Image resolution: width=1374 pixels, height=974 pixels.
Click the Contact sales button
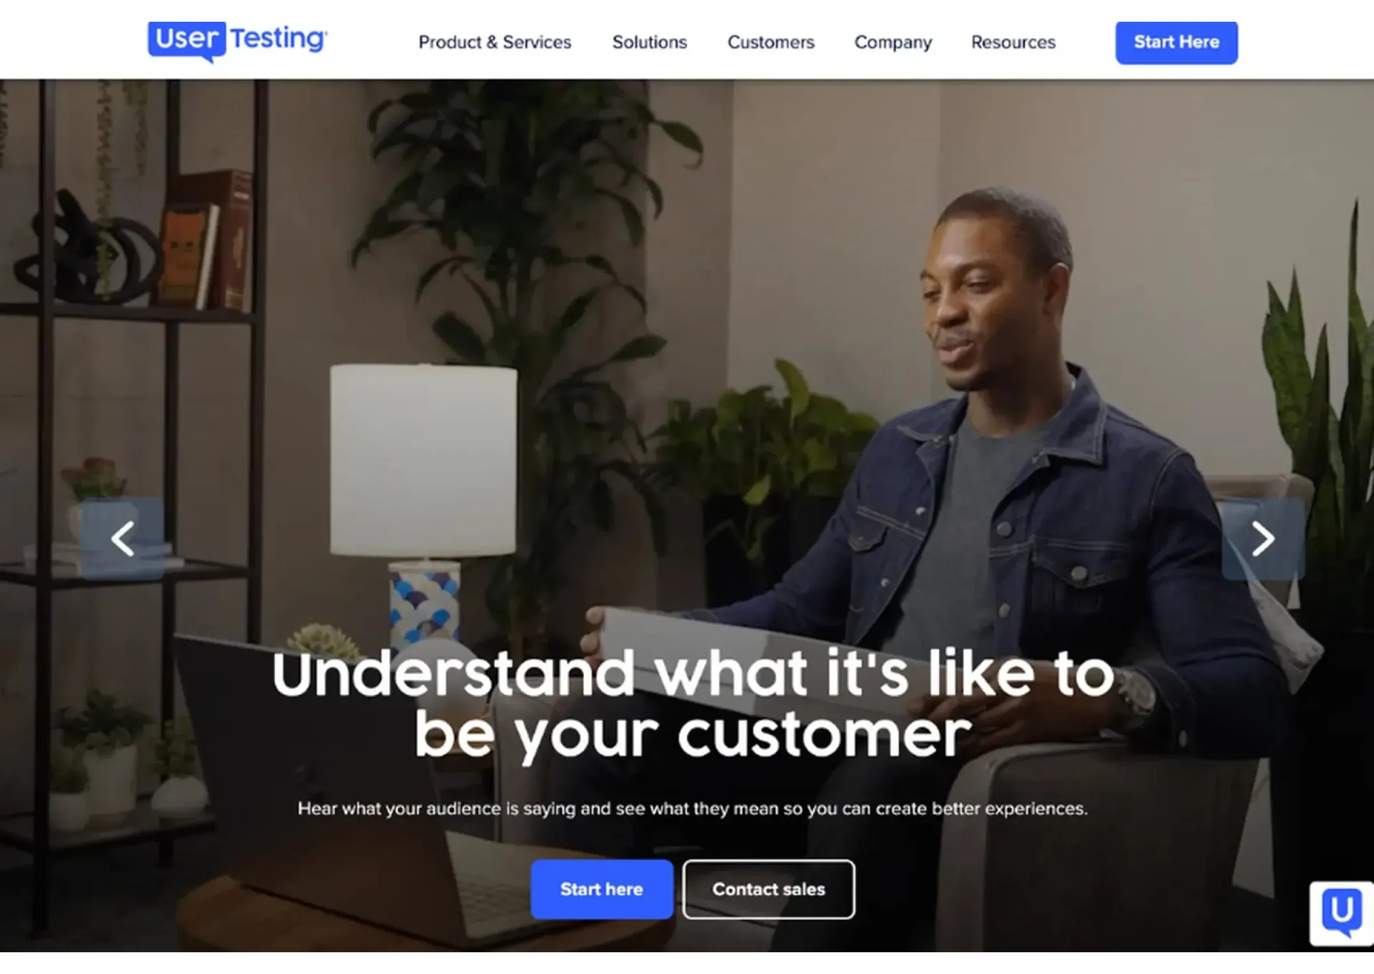tap(769, 889)
